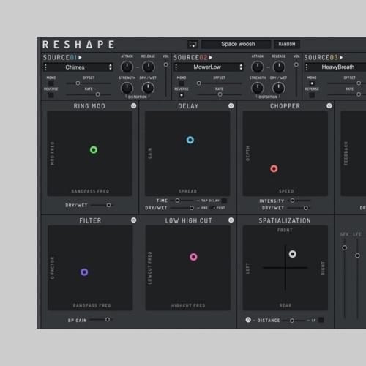
Task: Play the Source 02 preview arrow
Action: pos(211,58)
